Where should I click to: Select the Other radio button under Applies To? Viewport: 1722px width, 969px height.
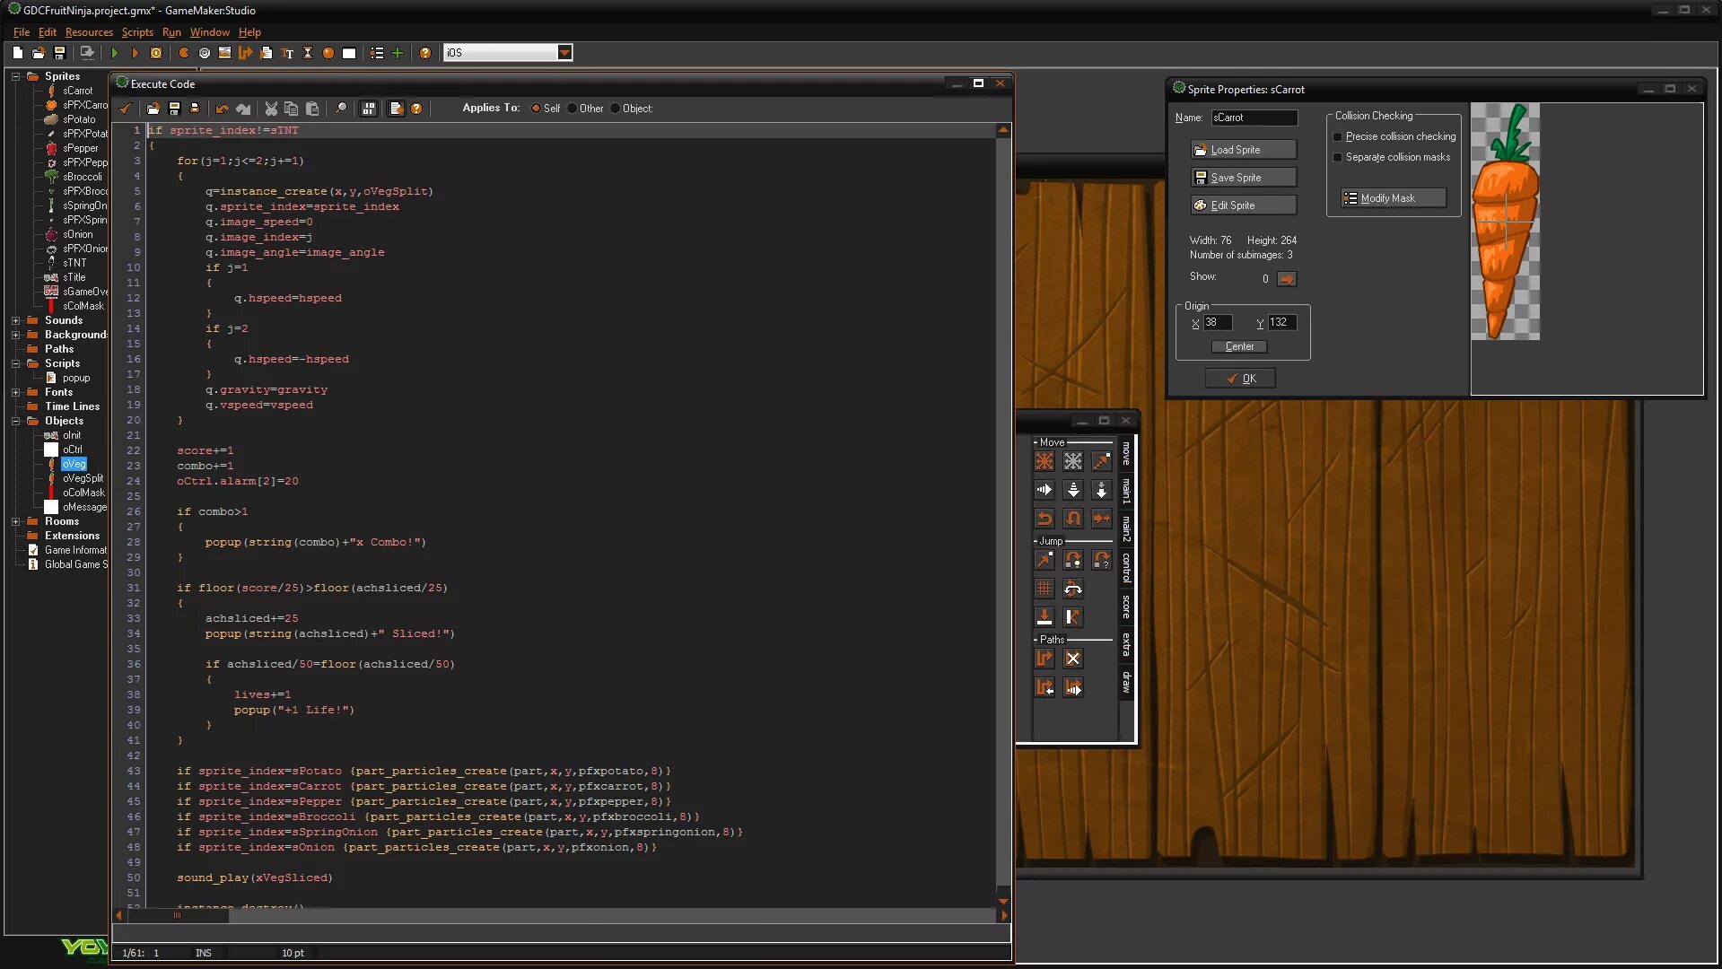[573, 108]
